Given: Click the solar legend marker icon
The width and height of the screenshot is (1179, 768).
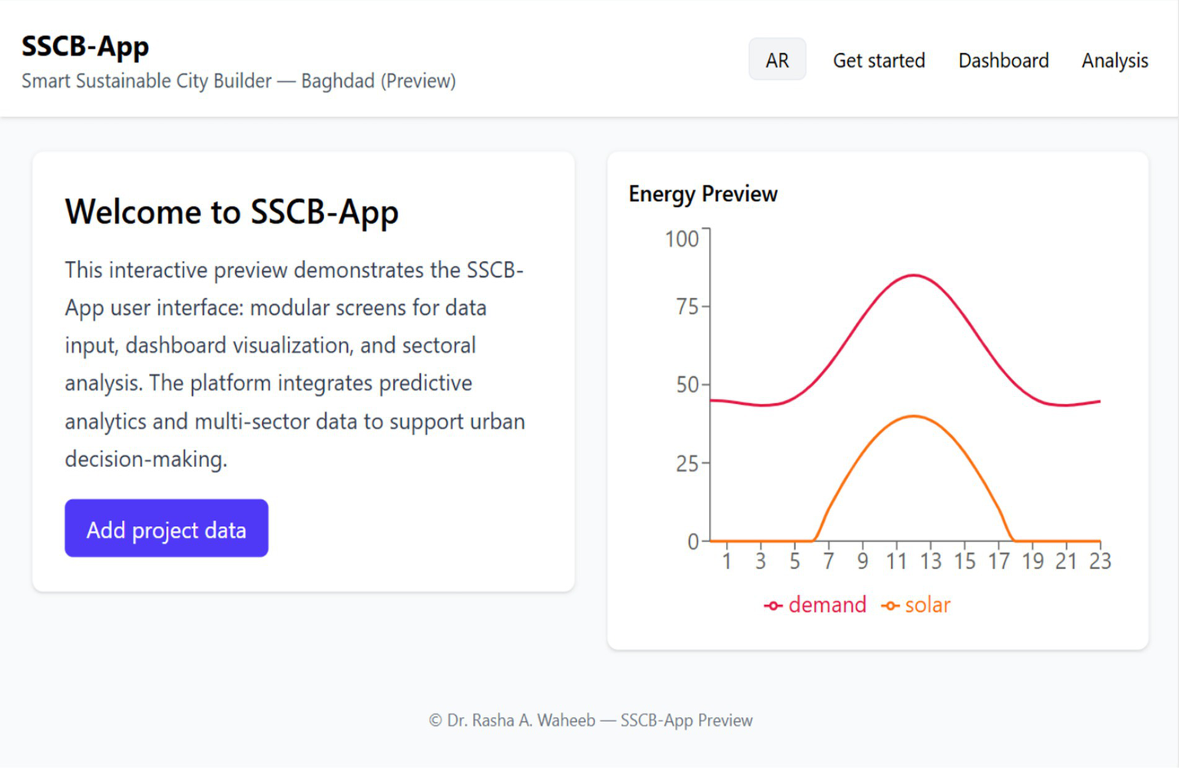Looking at the screenshot, I should tap(891, 605).
